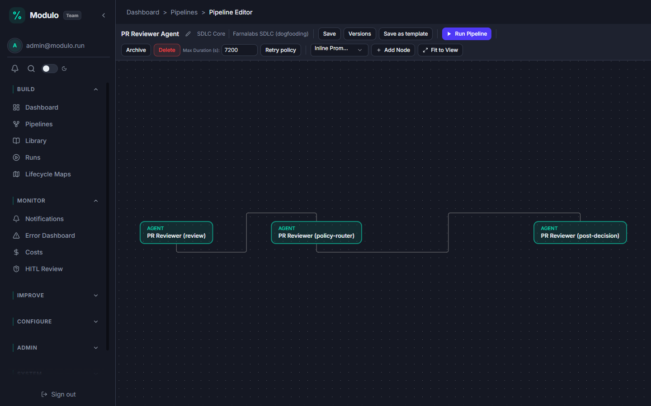
Task: Click the Library book icon
Action: click(16, 141)
